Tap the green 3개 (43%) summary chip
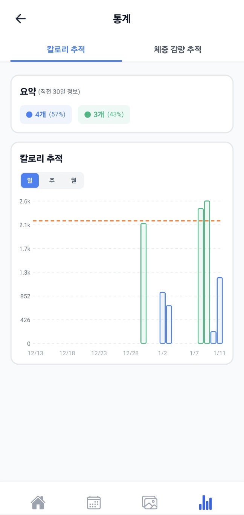 [x=104, y=115]
